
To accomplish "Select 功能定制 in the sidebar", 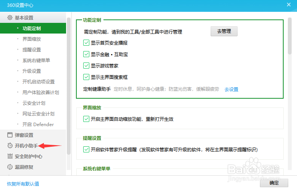I will 33,28.
